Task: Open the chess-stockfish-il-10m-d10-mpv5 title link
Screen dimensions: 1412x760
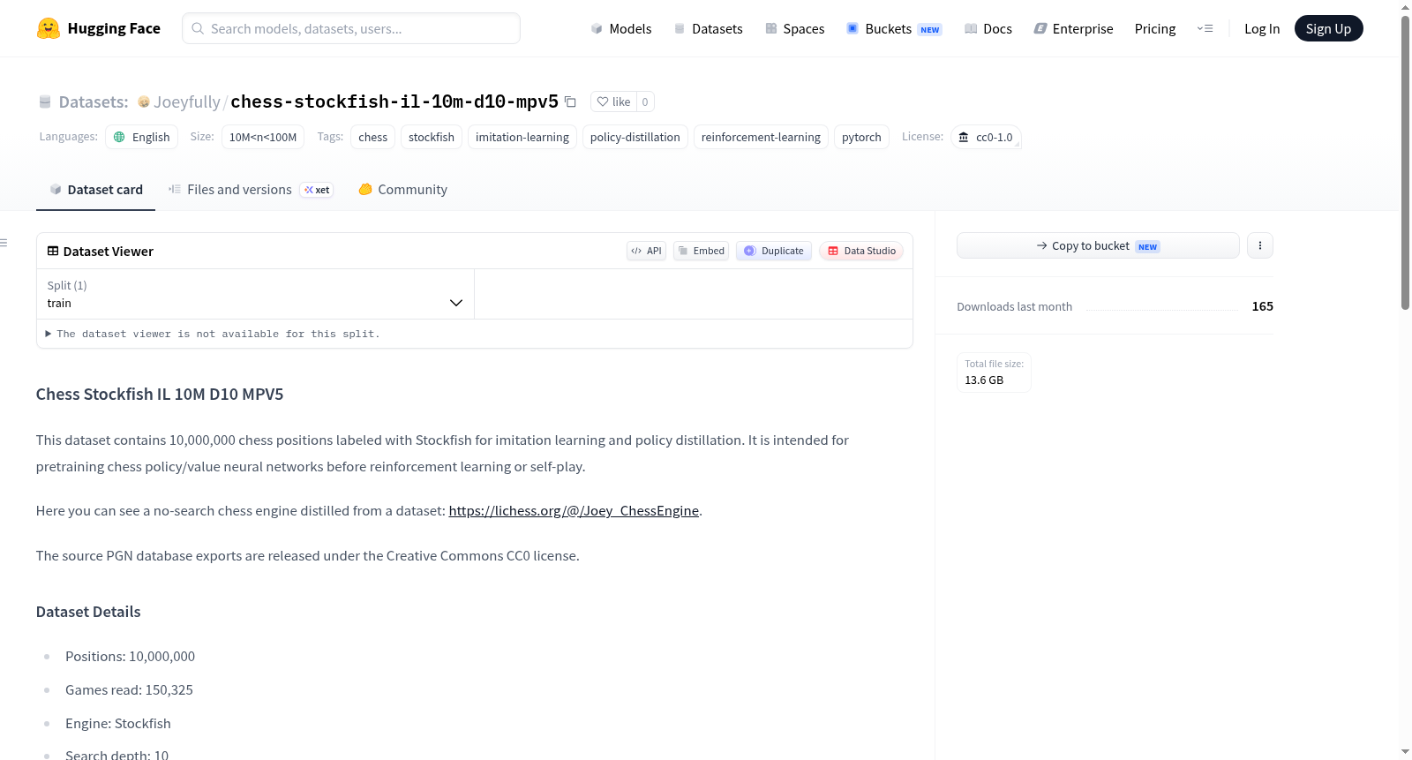Action: [394, 102]
